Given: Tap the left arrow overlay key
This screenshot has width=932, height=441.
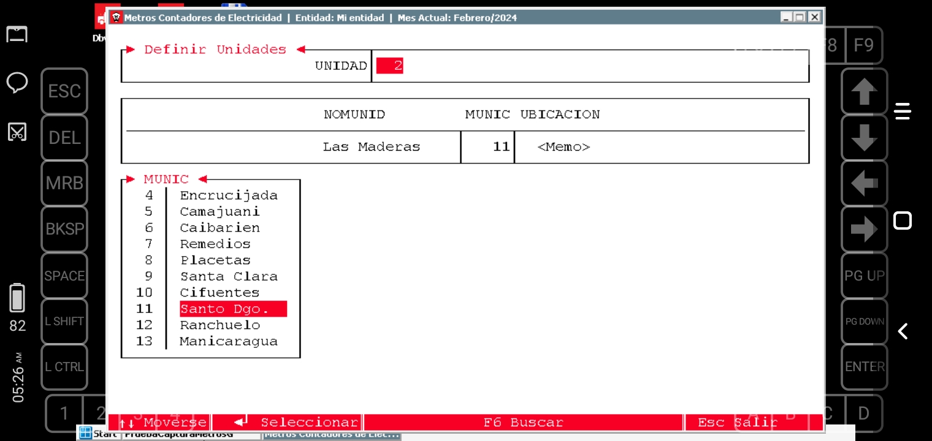Looking at the screenshot, I should (864, 183).
